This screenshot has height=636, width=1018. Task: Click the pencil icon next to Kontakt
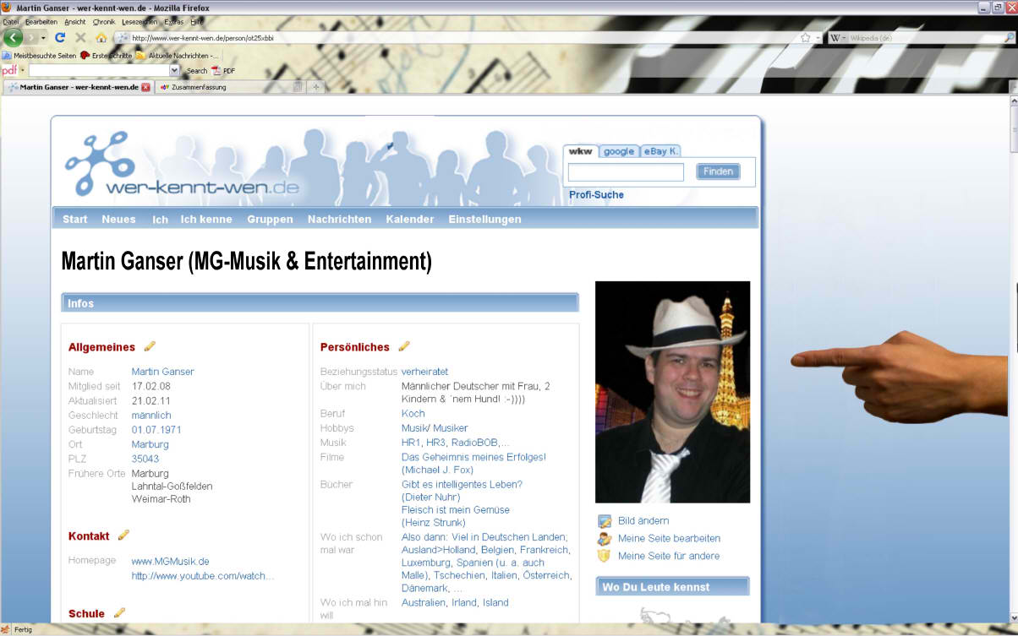(123, 535)
